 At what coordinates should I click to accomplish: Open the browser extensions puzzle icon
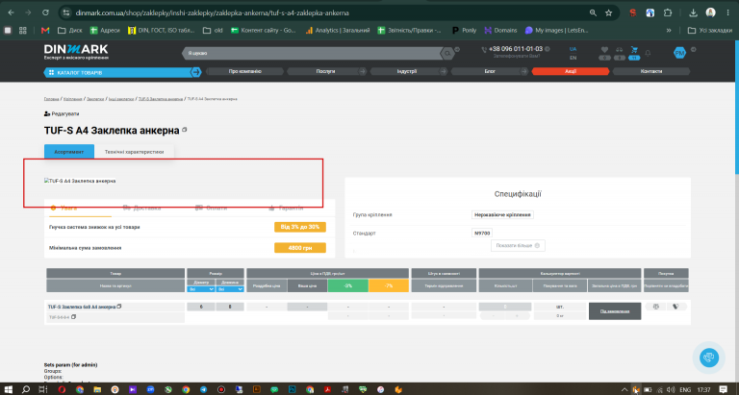point(668,12)
